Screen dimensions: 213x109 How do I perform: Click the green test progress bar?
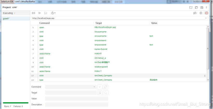[x=16, y=103]
